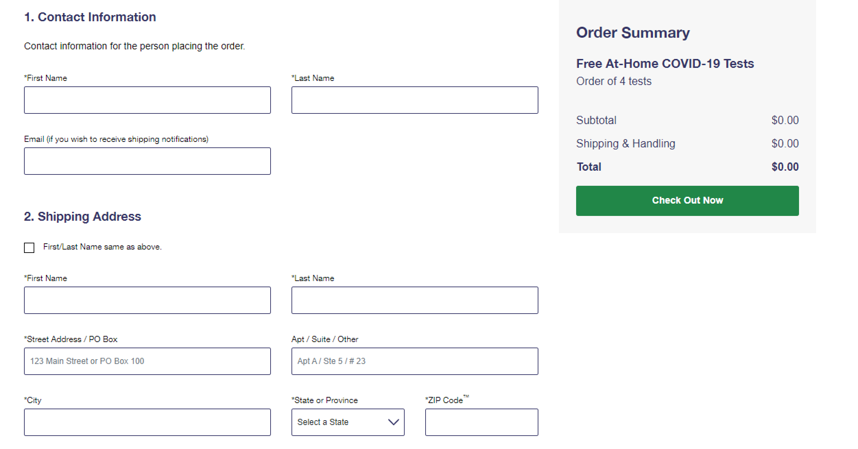Click the Order of 4 tests text
Screen dimensions: 858x449
pos(613,81)
